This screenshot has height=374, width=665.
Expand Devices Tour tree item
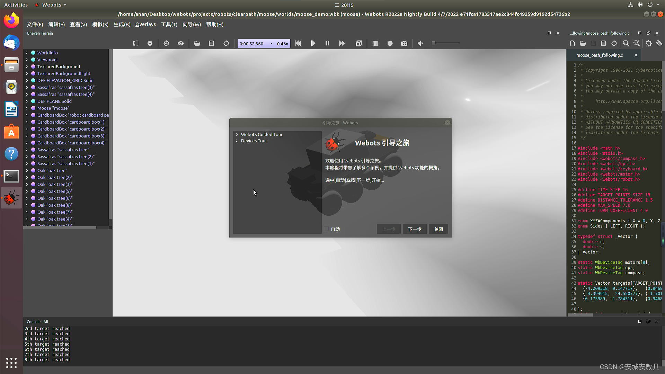pos(237,141)
